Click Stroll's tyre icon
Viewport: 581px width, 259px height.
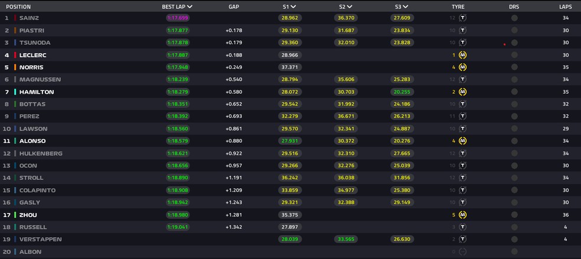[x=462, y=178]
